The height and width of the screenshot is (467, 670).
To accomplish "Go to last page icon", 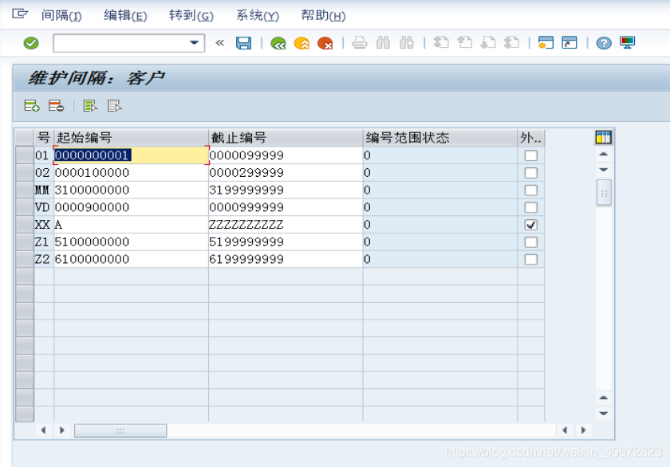I will click(x=511, y=43).
